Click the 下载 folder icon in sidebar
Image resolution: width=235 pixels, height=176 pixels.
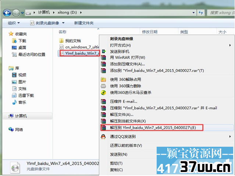point(14,41)
